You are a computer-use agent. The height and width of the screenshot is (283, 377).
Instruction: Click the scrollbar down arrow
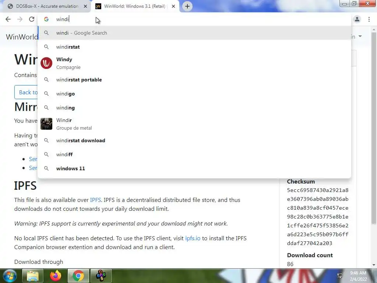coord(374,265)
